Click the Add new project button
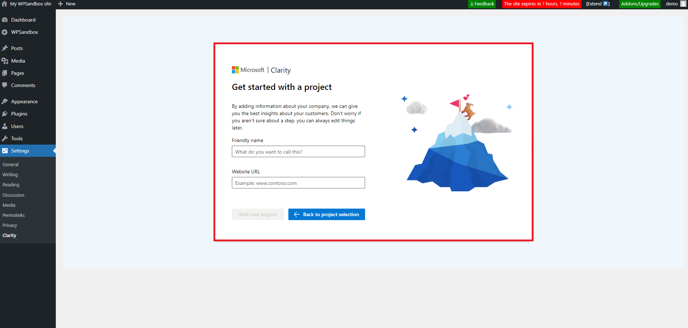The image size is (688, 328). point(258,214)
